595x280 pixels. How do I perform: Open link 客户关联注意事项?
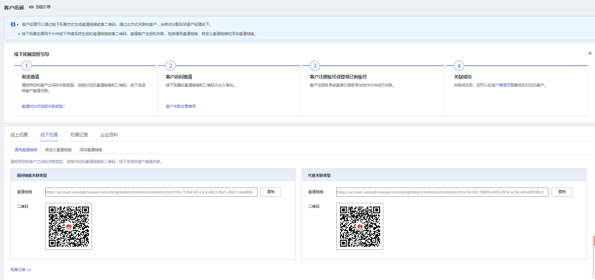pos(181,106)
